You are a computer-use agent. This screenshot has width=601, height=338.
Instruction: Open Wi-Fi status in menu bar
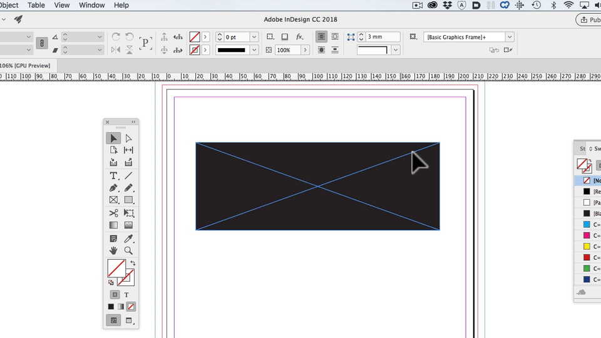tap(569, 5)
